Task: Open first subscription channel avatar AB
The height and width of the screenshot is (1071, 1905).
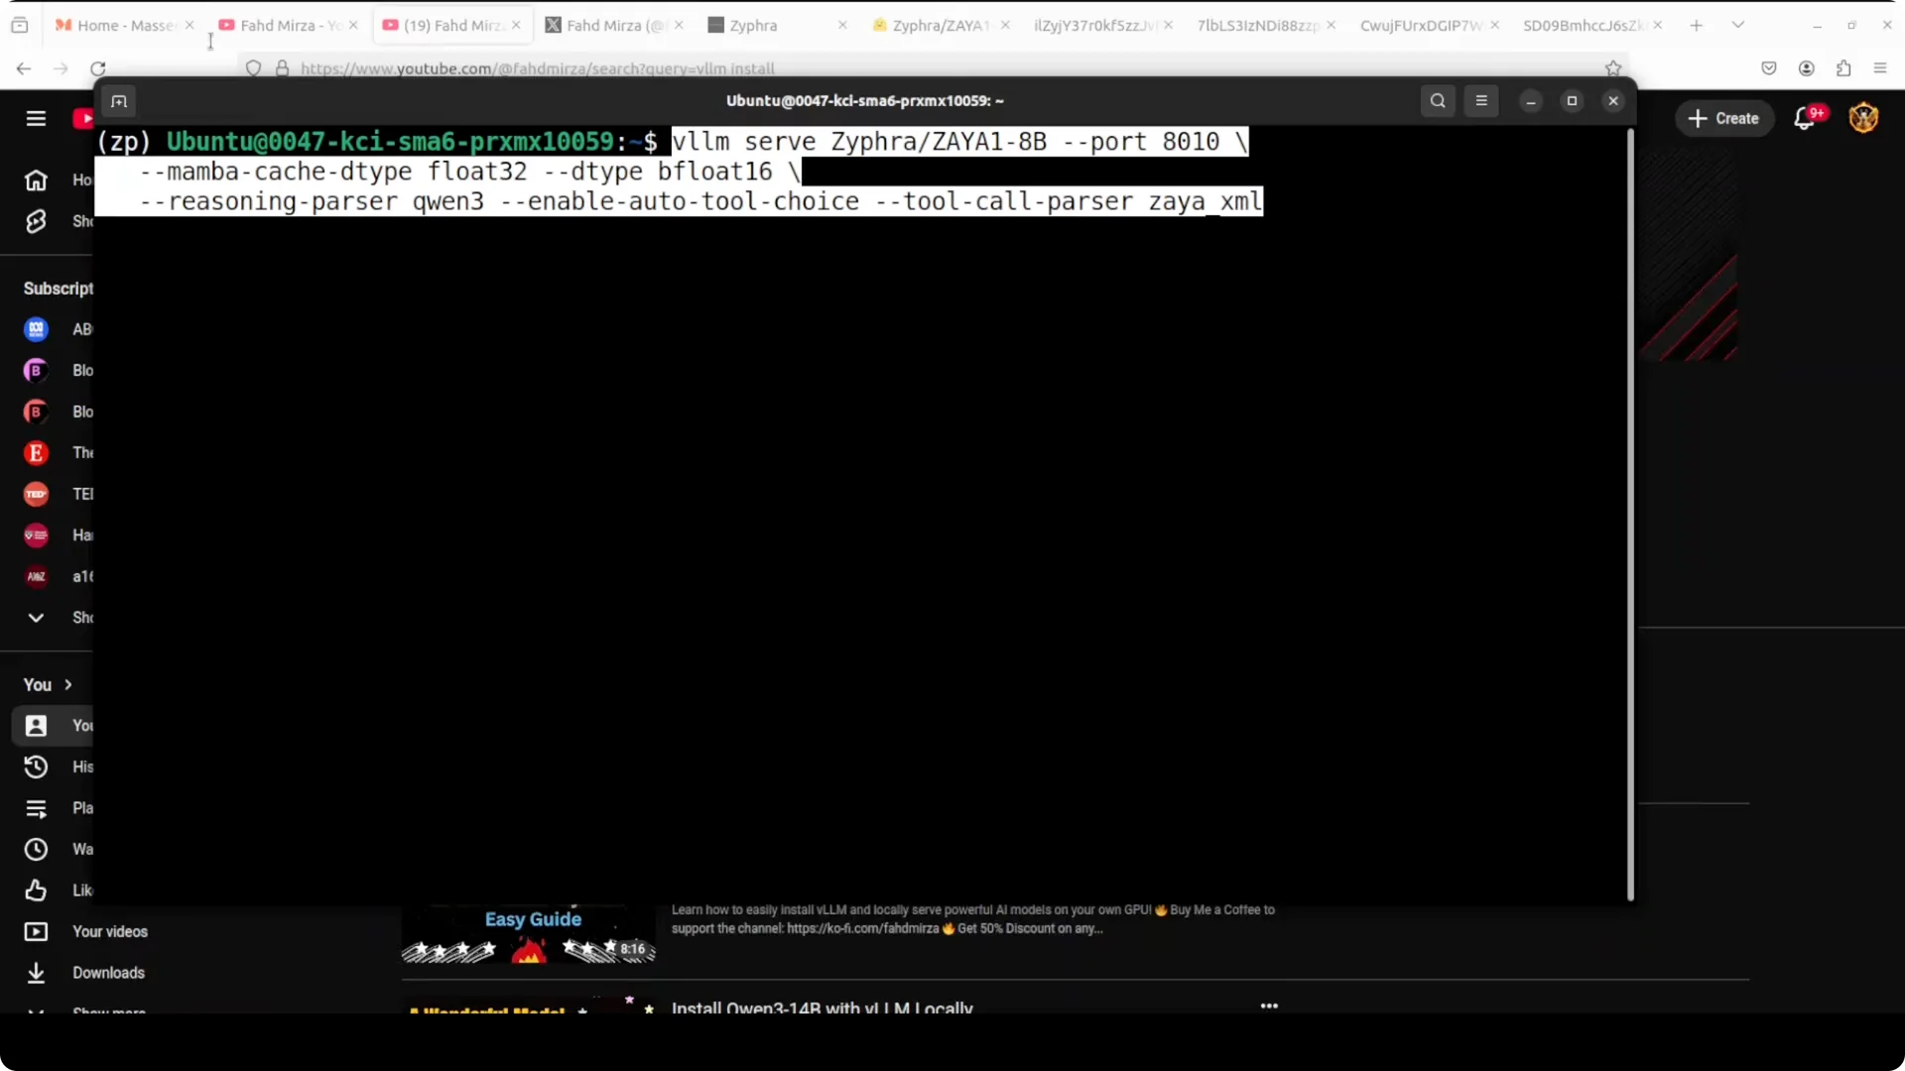Action: click(36, 329)
